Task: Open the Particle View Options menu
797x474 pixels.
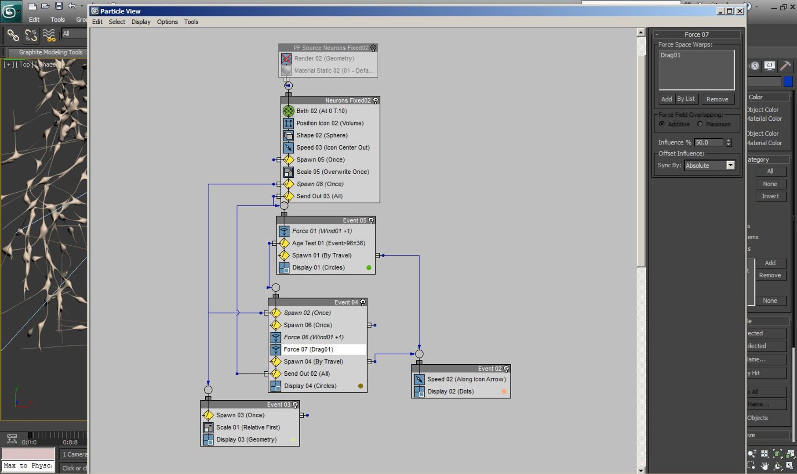Action: pyautogui.click(x=167, y=22)
